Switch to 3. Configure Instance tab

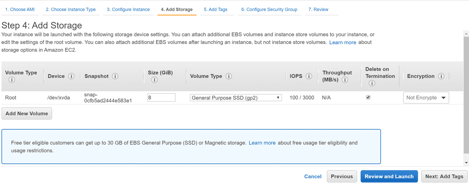[128, 10]
